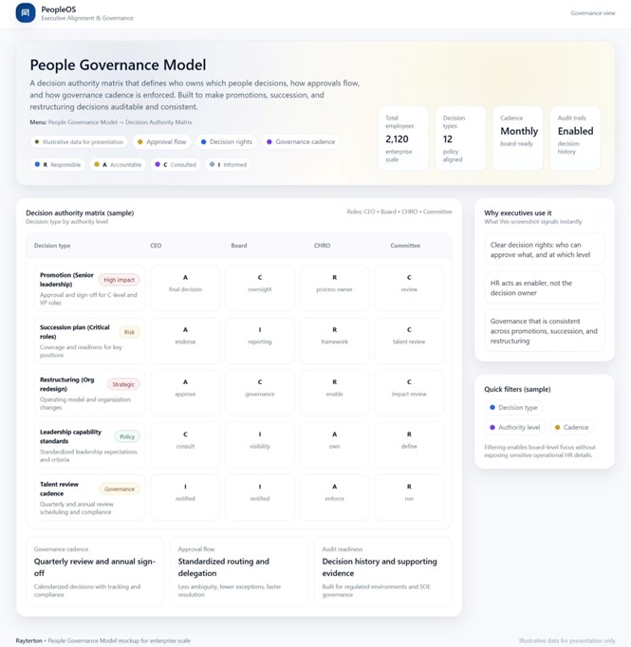Click 'Governance that is consistent' card

[x=545, y=331]
